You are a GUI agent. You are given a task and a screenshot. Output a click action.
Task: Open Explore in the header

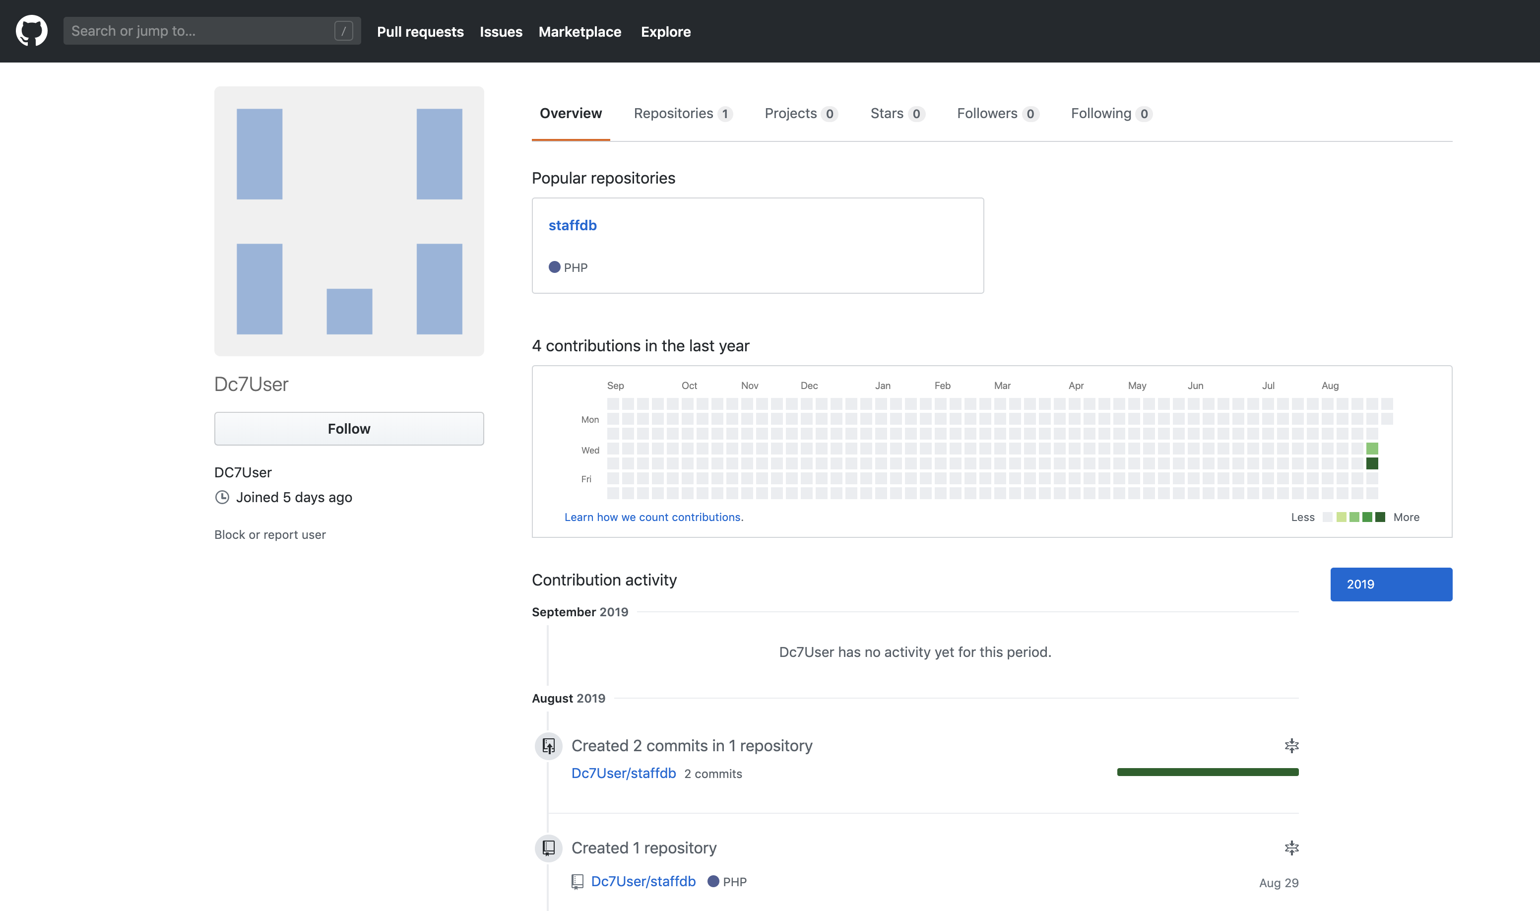point(666,31)
